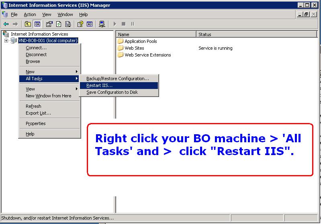Viewport: 321px width, 224px height.
Task: Choose Export List... from context menu
Action: pos(49,113)
